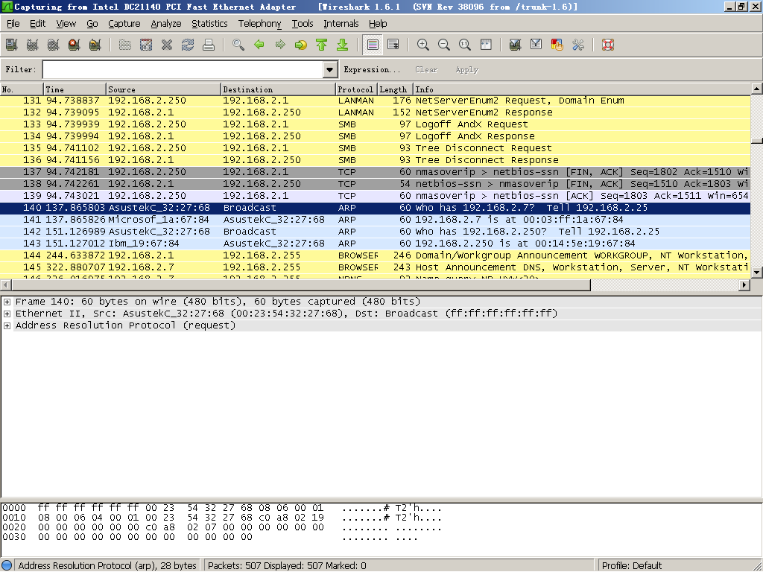Click the Clear filter button

pyautogui.click(x=426, y=69)
